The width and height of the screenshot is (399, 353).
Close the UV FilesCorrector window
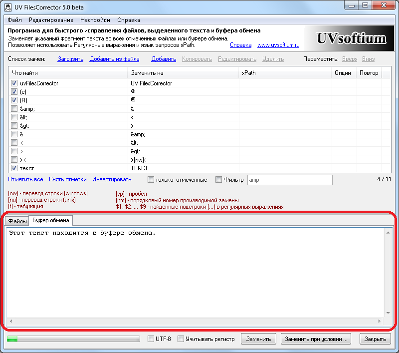tap(384, 5)
